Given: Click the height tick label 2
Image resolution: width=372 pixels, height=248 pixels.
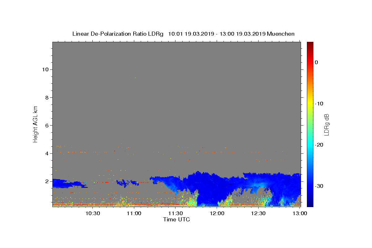Looking at the screenshot, I should pos(47,181).
